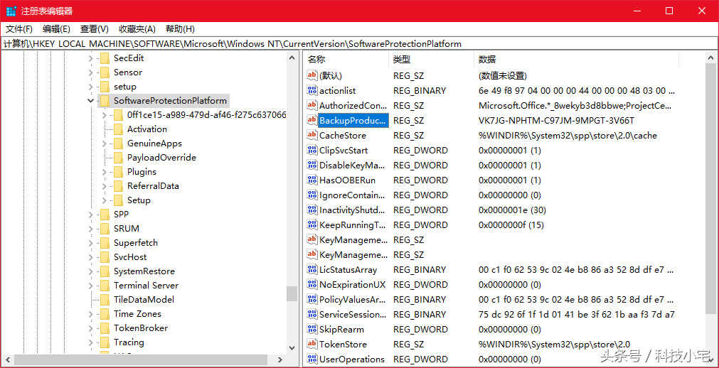Click the HasOOBERun DWORD icon
This screenshot has height=368, width=719.
(312, 180)
